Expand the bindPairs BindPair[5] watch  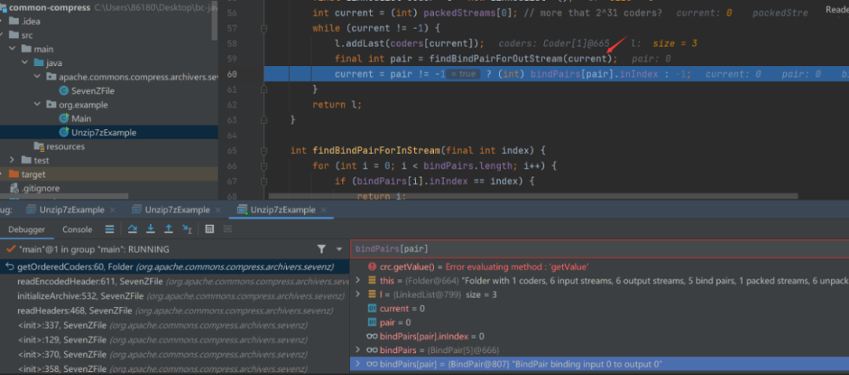(x=359, y=349)
